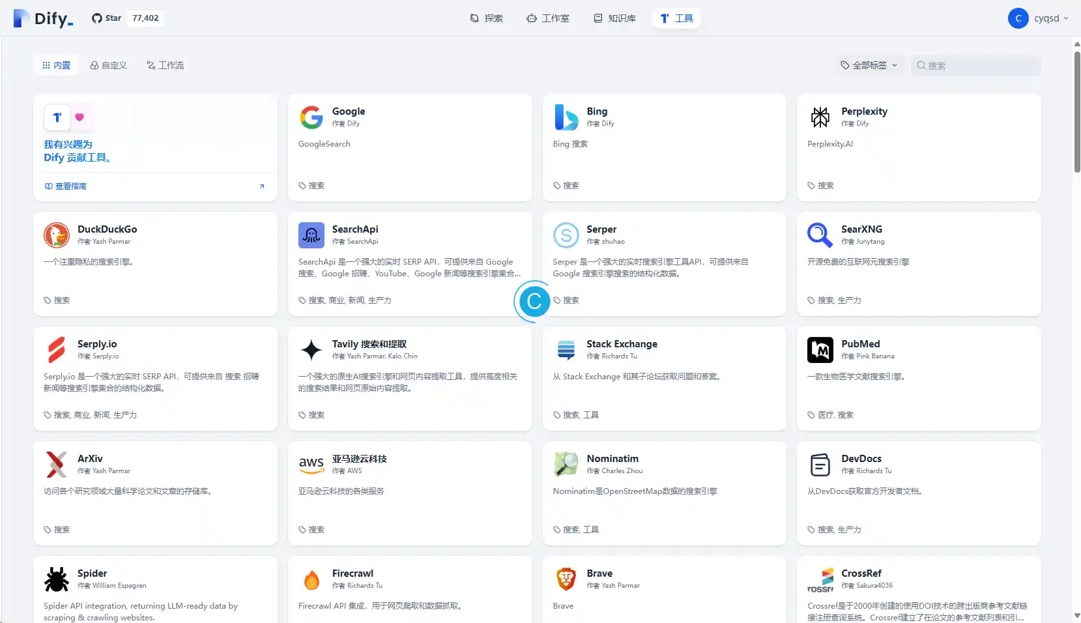Viewport: 1081px width, 623px height.
Task: Click the Perplexity logo icon
Action: click(820, 117)
